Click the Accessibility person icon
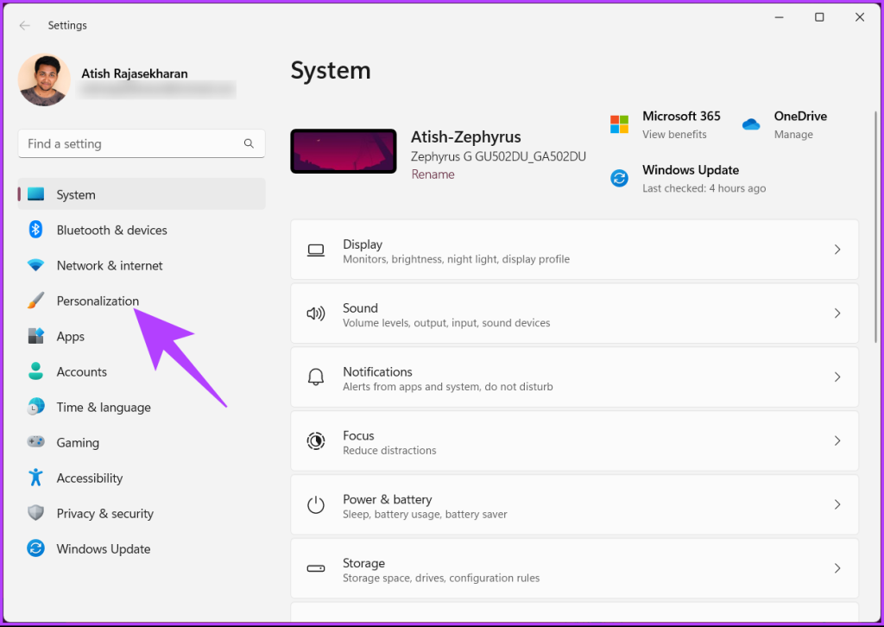This screenshot has height=627, width=884. coord(35,478)
